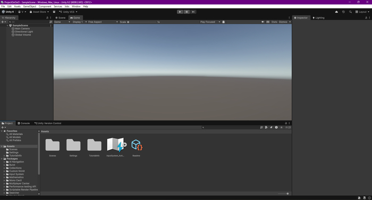Expand the AI Navigation package folder
Image resolution: width=372 pixels, height=200 pixels.
click(4, 162)
